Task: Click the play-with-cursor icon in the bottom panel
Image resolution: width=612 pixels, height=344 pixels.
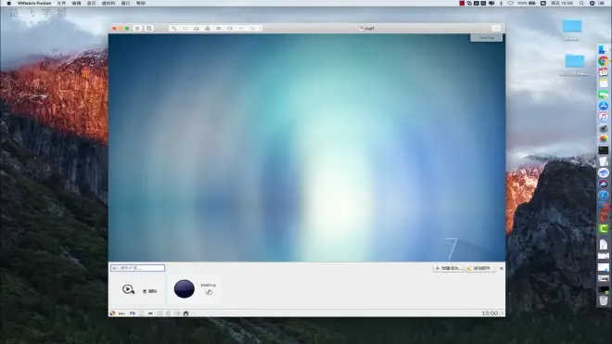Action: pyautogui.click(x=128, y=289)
